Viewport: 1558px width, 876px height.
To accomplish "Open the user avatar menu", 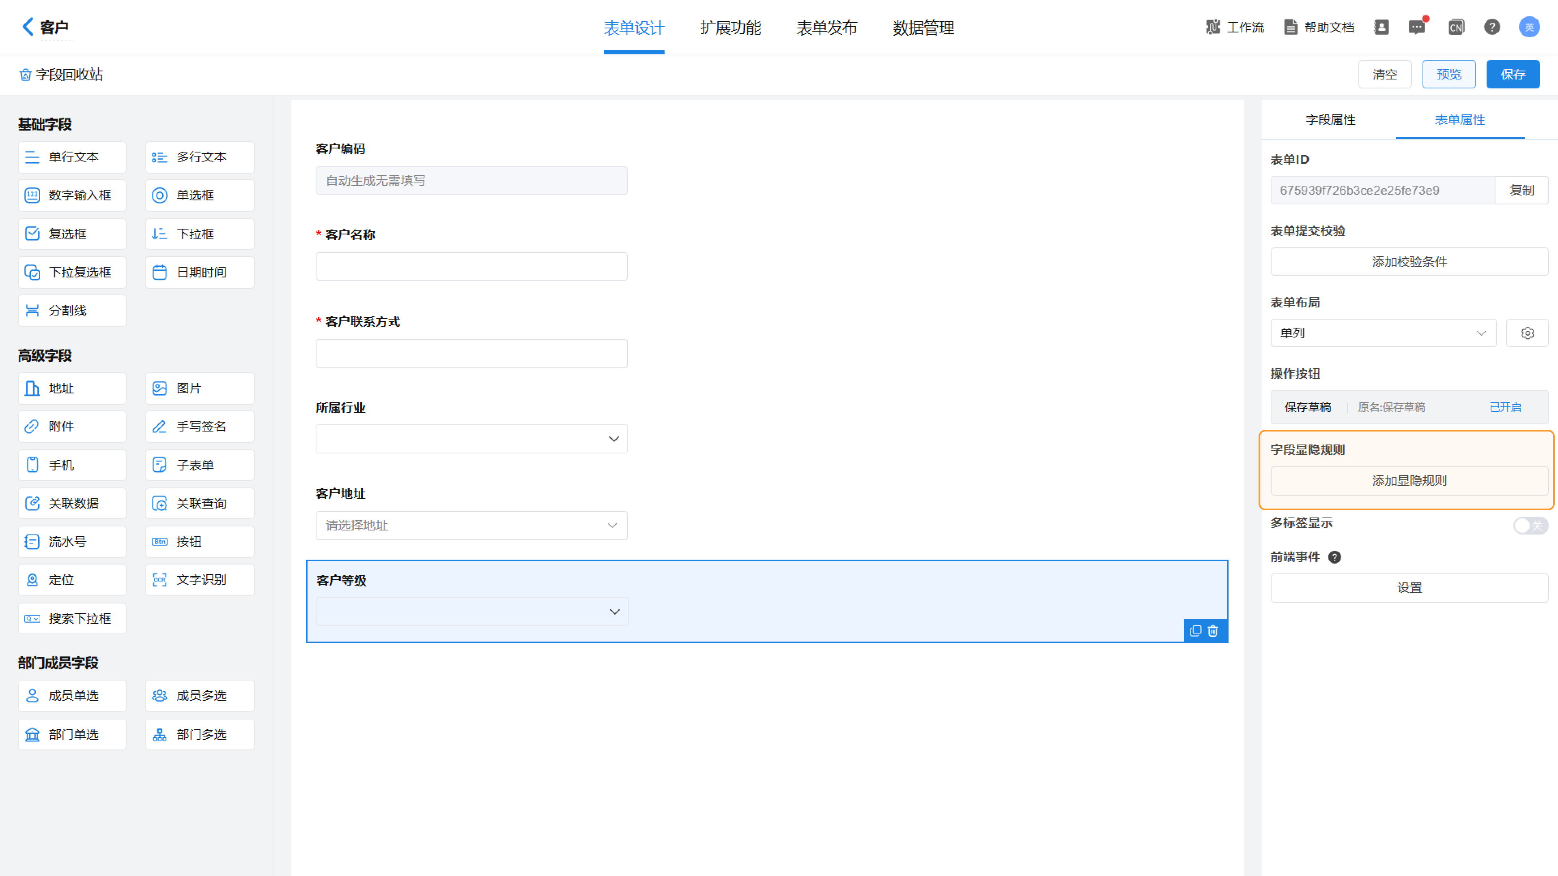I will click(1529, 27).
